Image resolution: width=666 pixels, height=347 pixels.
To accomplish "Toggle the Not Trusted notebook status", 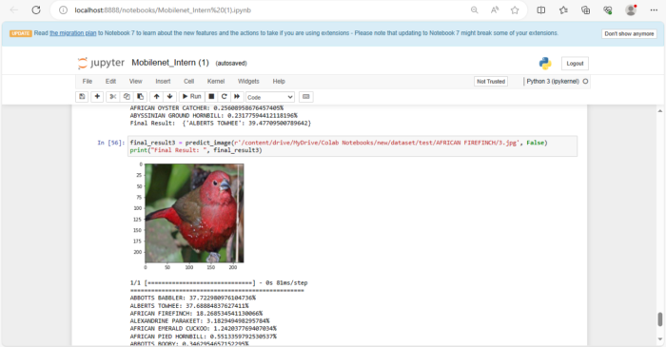I will 491,82.
